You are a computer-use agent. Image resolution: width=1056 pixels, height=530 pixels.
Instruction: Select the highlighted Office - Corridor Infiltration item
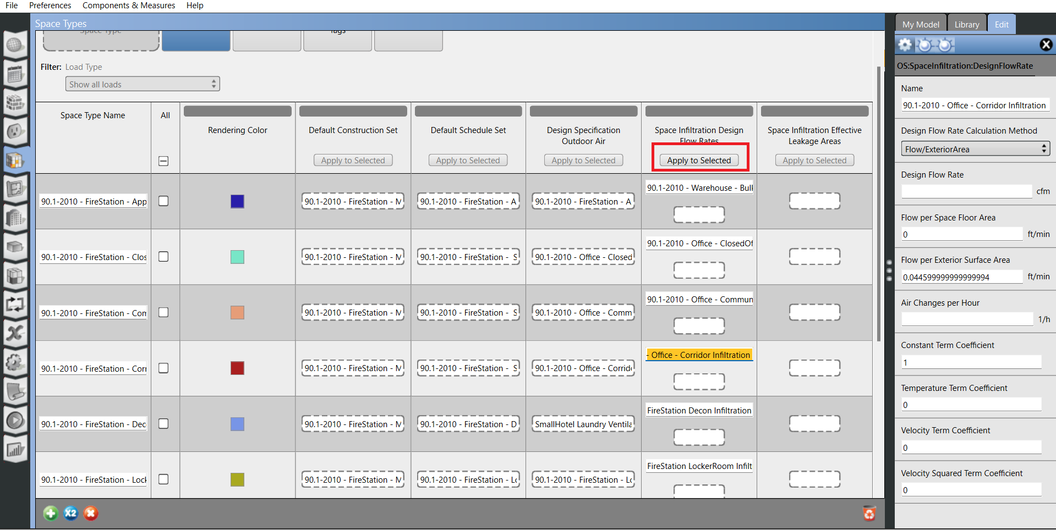click(699, 355)
